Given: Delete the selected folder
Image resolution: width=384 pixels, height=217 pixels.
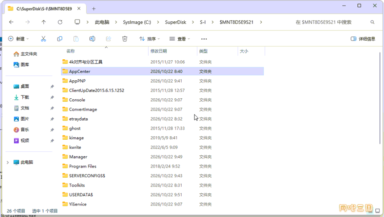Looking at the screenshot, I should pyautogui.click(x=125, y=39).
